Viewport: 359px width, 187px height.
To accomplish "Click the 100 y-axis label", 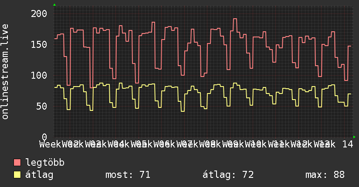I will click(x=39, y=75).
